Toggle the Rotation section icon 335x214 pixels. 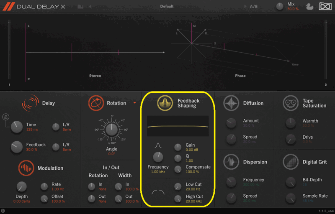(96, 103)
